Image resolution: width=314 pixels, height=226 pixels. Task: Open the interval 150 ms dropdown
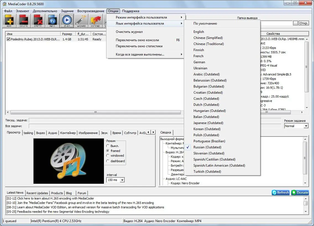[122, 180]
